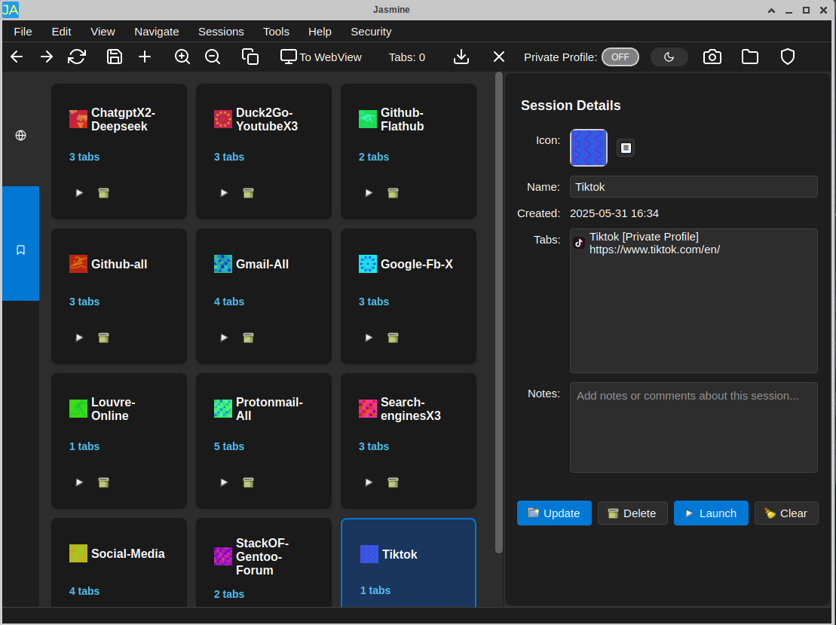Click the blue wavy session icon swatch
Viewport: 836px width, 625px height.
tap(589, 148)
